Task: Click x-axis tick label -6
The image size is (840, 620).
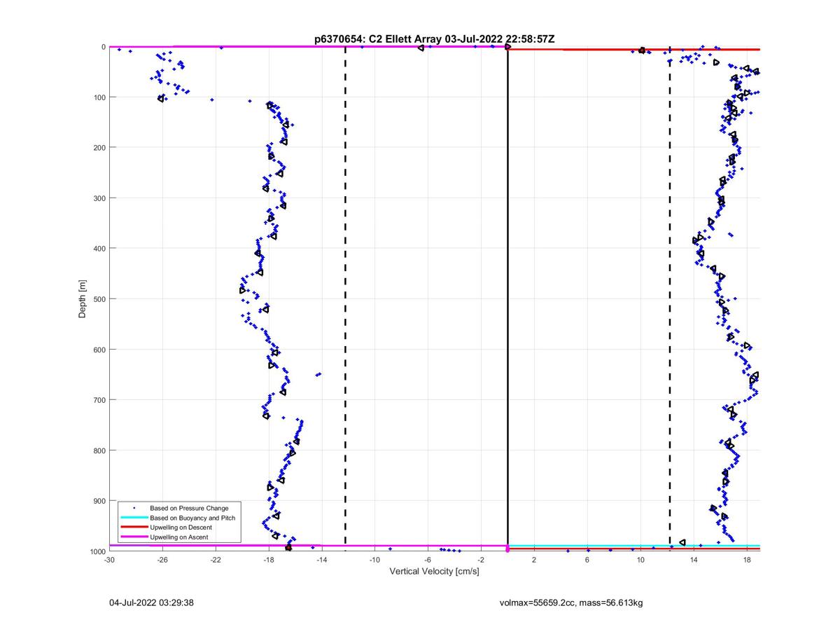Action: coord(428,560)
